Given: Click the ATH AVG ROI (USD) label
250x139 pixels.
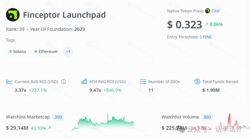Looking at the screenshot, I should point(108,82).
